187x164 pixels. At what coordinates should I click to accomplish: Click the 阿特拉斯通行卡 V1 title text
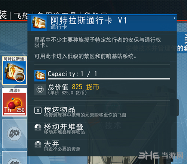(x=89, y=20)
